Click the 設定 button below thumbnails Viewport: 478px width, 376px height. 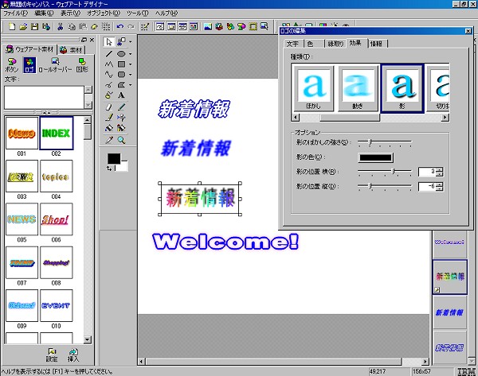pyautogui.click(x=51, y=355)
